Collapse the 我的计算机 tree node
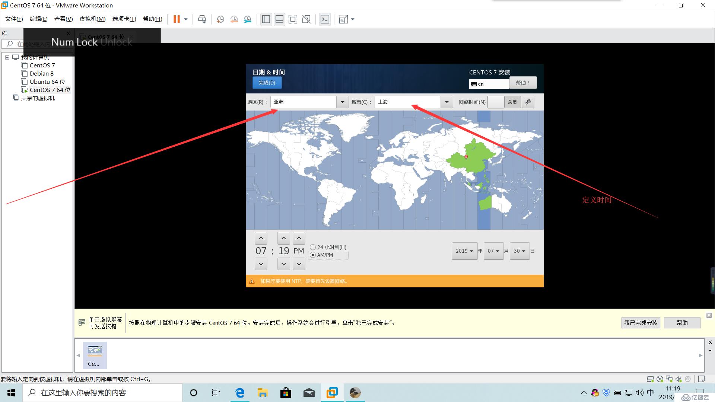The width and height of the screenshot is (715, 402). [7, 57]
